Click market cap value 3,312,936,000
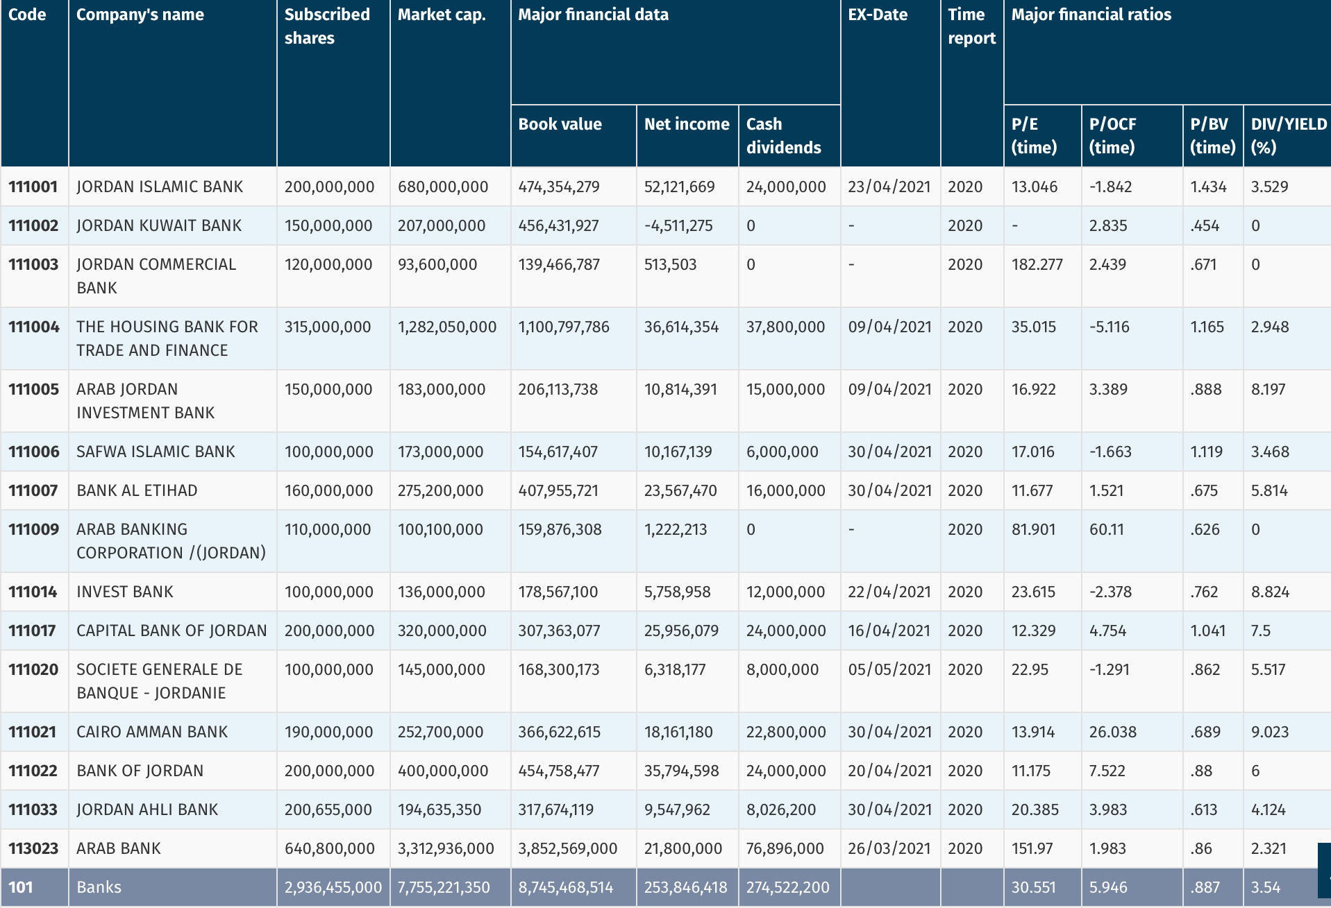Viewport: 1331px width, 908px height. pyautogui.click(x=446, y=848)
